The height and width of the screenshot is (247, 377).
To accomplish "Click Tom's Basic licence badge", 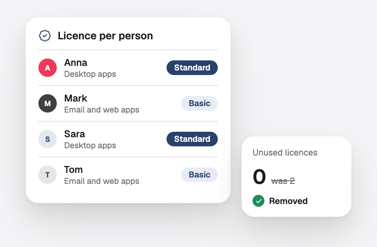I will 199,175.
